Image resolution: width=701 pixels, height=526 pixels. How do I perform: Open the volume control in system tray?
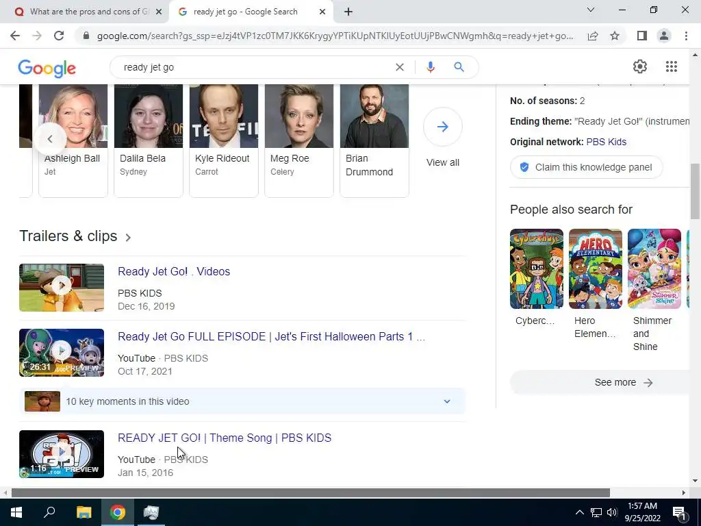pos(612,512)
